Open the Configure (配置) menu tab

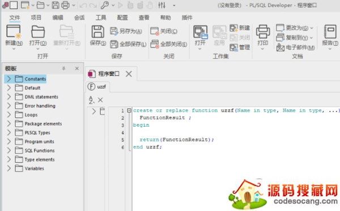[122, 18]
